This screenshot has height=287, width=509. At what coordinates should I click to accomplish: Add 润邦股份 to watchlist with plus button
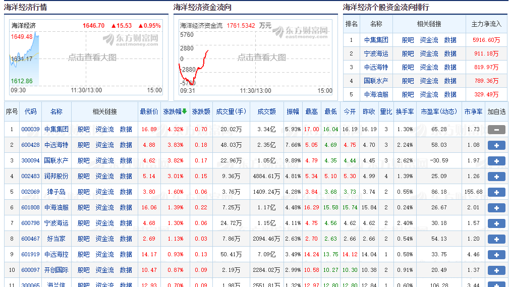pos(496,177)
